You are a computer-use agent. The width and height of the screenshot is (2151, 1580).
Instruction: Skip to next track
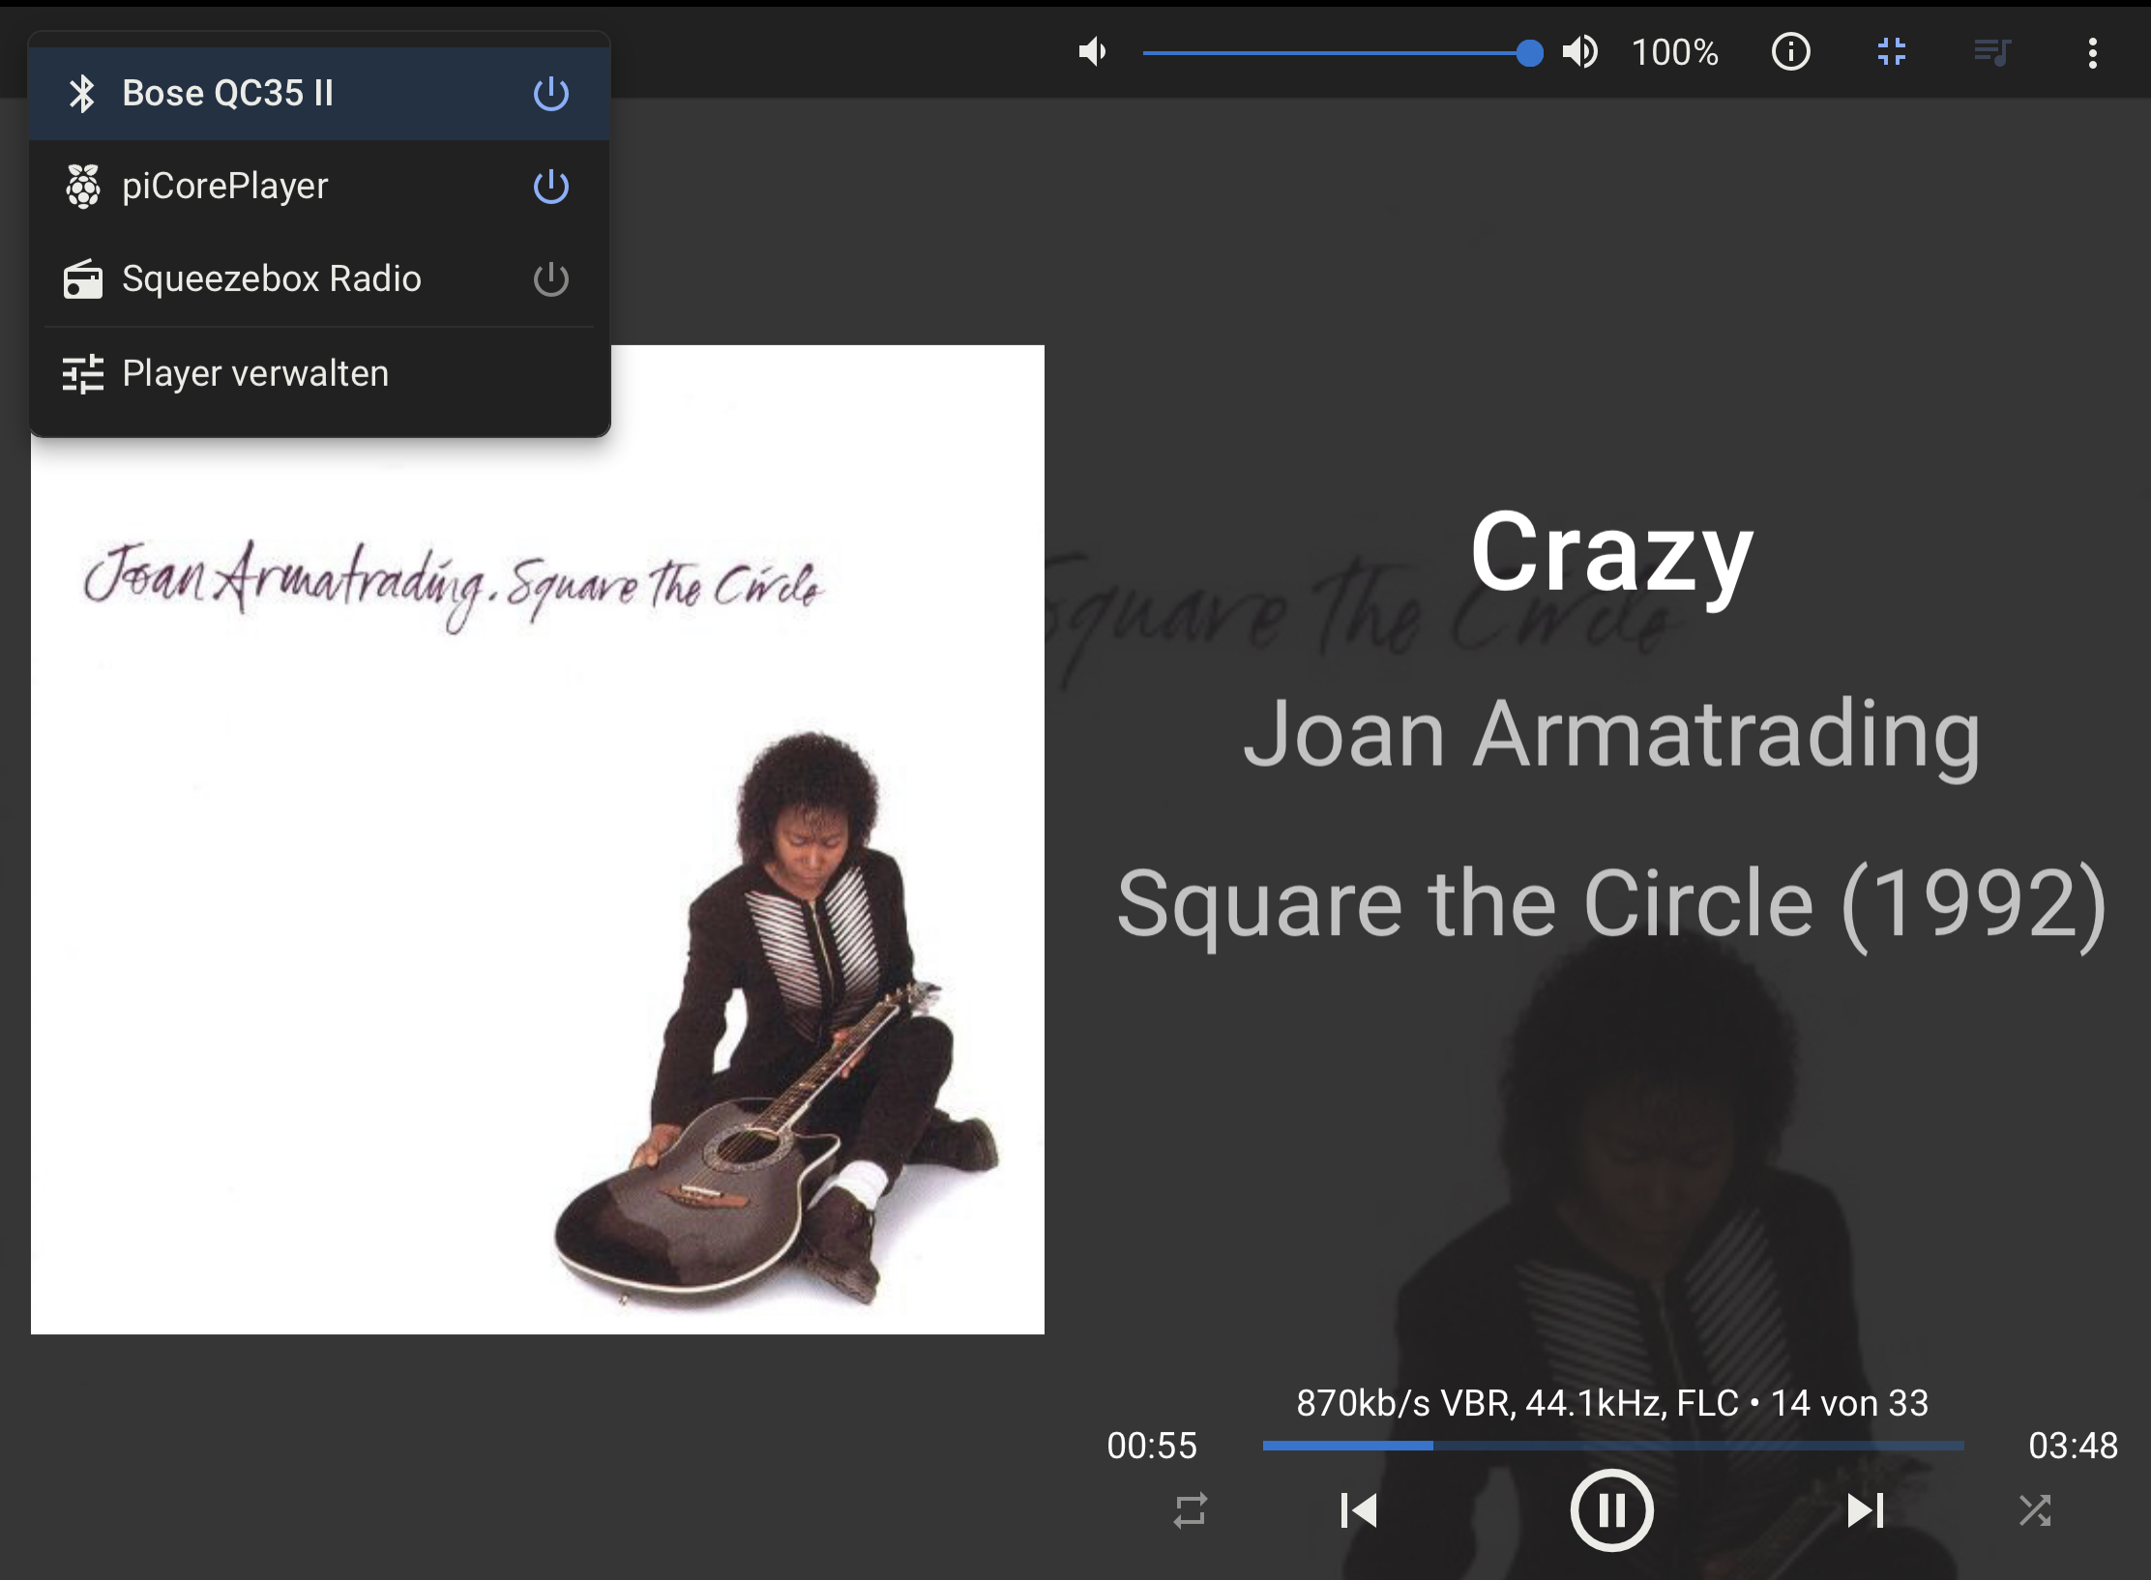(x=1866, y=1510)
